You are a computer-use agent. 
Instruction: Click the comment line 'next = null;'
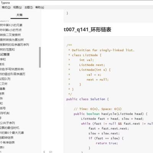[98, 80]
